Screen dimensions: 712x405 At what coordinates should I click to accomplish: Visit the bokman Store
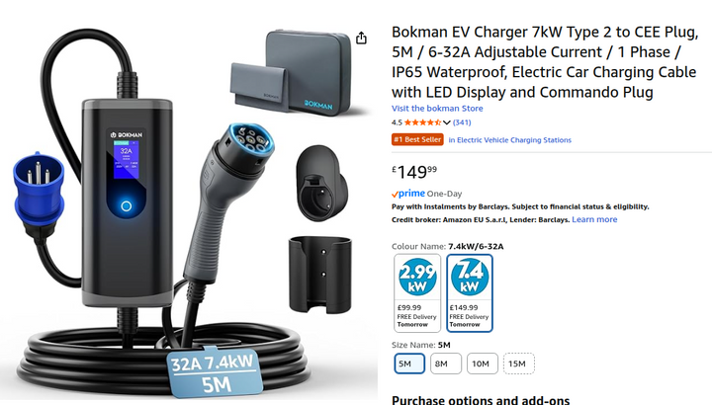(x=437, y=109)
